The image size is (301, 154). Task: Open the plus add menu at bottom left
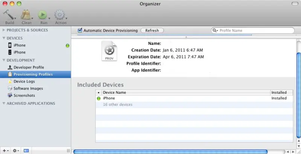[5, 150]
